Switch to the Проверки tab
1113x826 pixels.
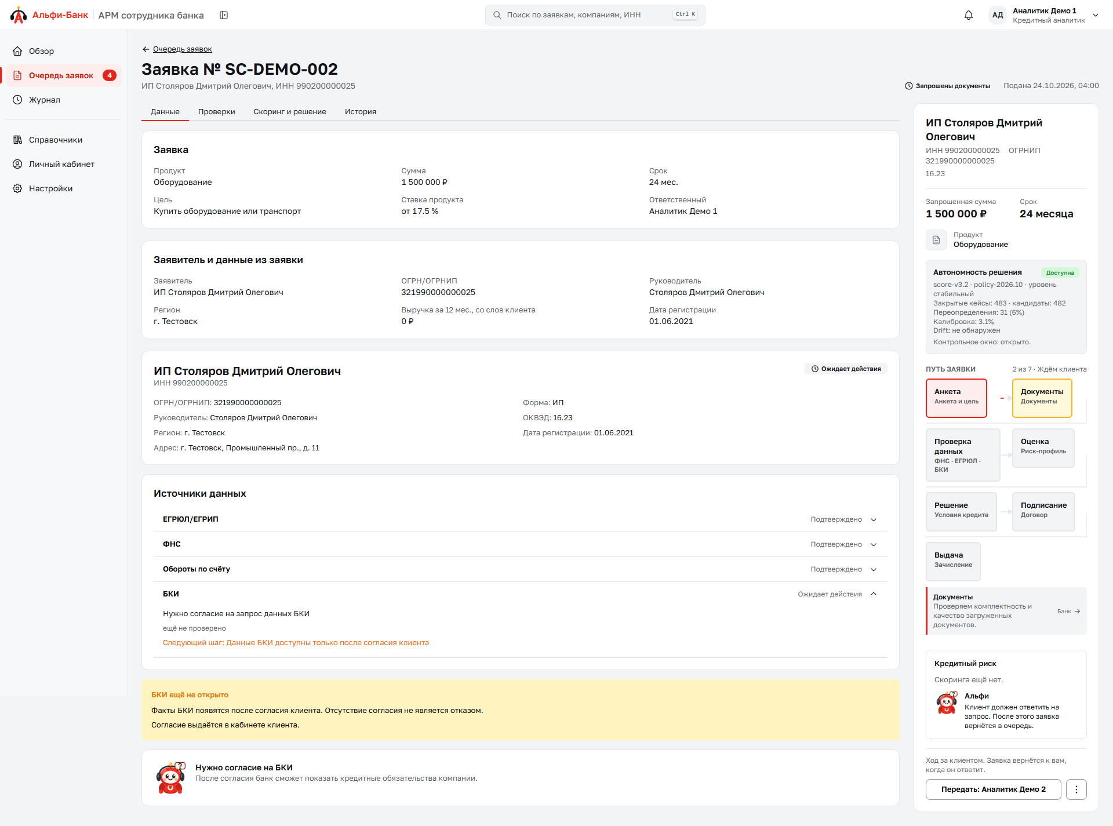pos(217,112)
